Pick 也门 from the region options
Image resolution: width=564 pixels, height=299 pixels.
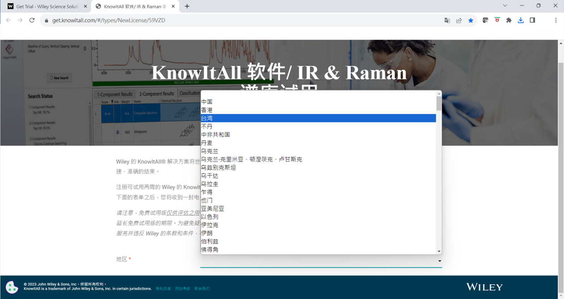[x=318, y=200]
